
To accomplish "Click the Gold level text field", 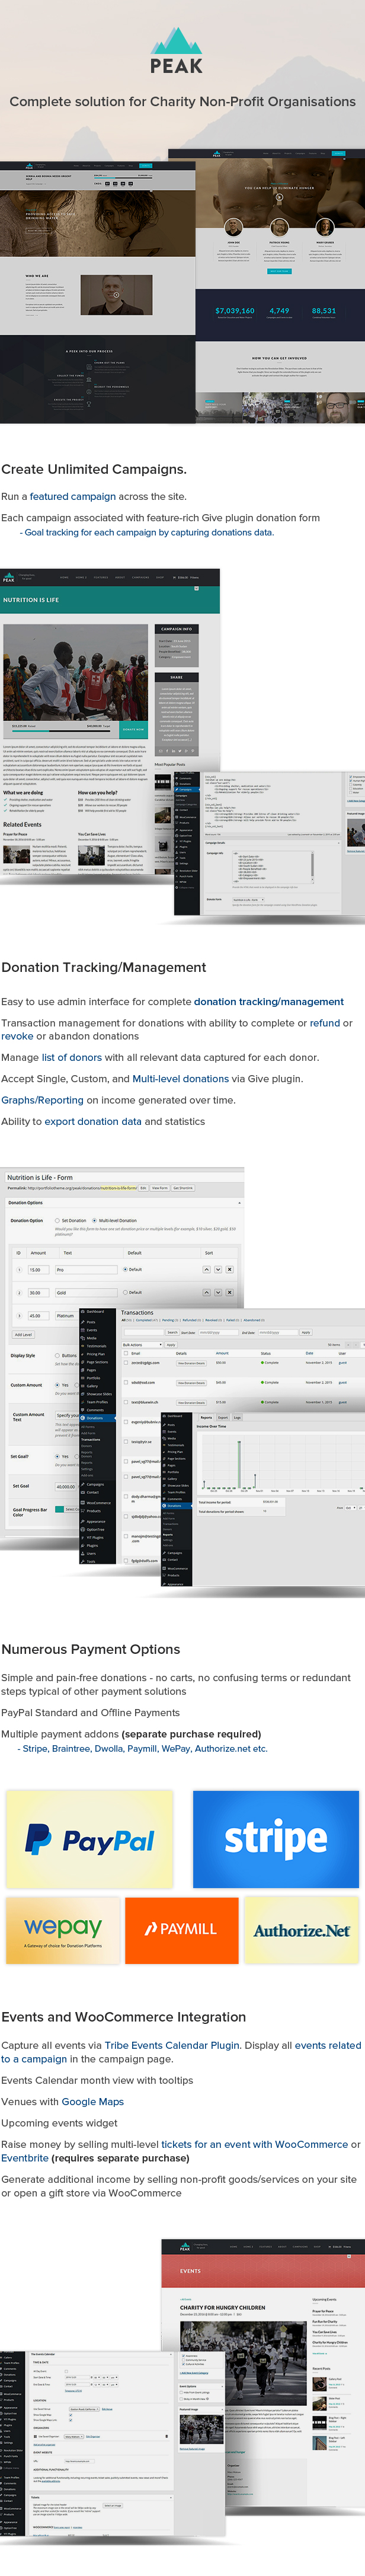I will pyautogui.click(x=86, y=1292).
